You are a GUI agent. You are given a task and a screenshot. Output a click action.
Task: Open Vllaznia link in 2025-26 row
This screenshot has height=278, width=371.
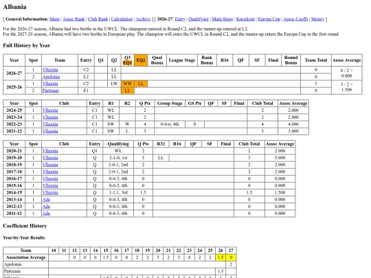(x=50, y=84)
